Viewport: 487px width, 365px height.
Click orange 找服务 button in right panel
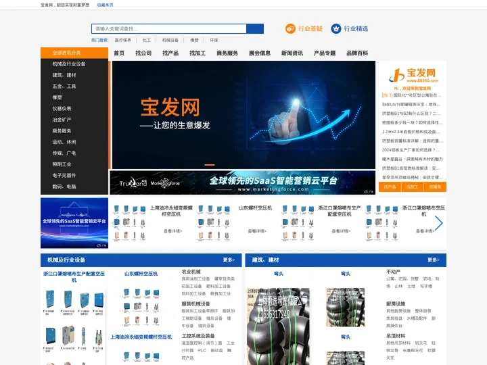[435, 187]
